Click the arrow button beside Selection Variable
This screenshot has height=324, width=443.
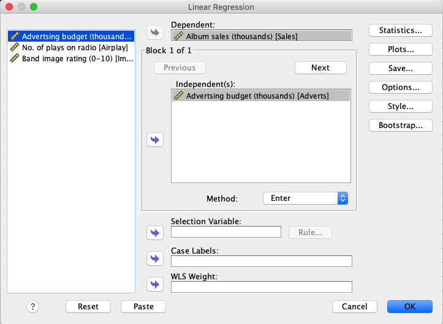coord(155,233)
